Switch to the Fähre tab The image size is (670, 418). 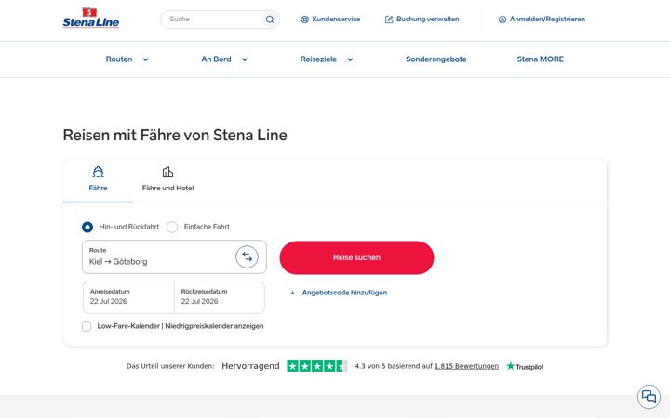pos(98,180)
